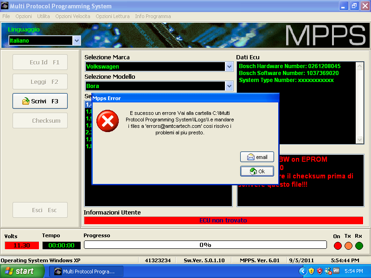Click the Scrivi F3 button

[40, 101]
